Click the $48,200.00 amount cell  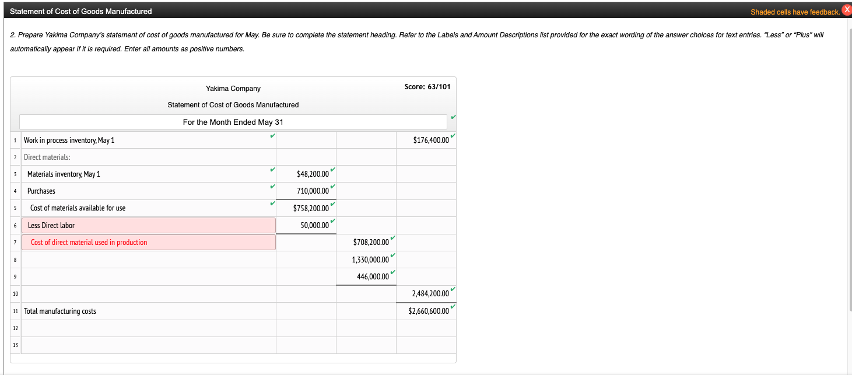point(306,174)
